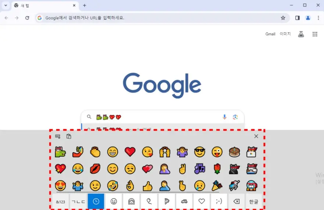Switch to food pizza emoji category
This screenshot has height=210, width=324.
[x=166, y=202]
